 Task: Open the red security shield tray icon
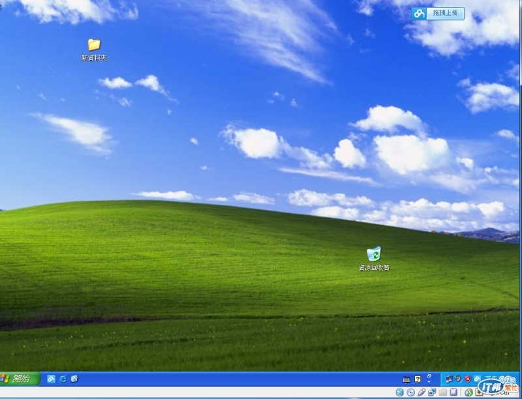pos(468,379)
